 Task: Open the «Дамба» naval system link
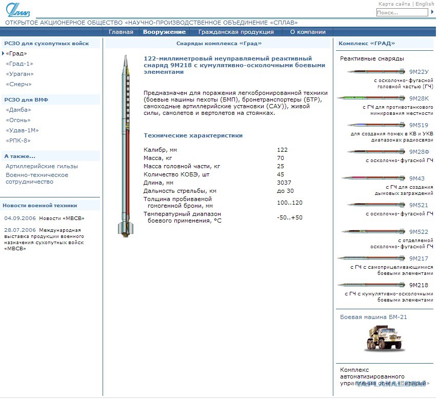pos(18,110)
